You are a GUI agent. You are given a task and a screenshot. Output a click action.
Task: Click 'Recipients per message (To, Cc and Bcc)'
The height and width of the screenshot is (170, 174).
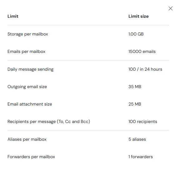coord(49,122)
